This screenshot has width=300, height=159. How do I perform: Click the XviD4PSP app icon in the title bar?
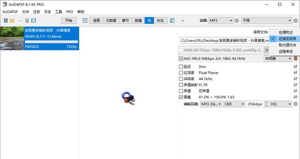tap(5, 4)
